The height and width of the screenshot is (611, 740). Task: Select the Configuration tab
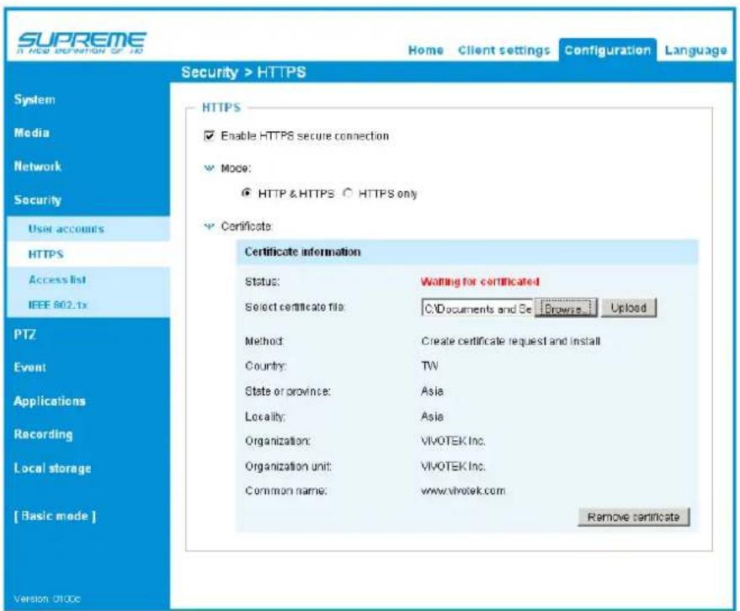[607, 50]
